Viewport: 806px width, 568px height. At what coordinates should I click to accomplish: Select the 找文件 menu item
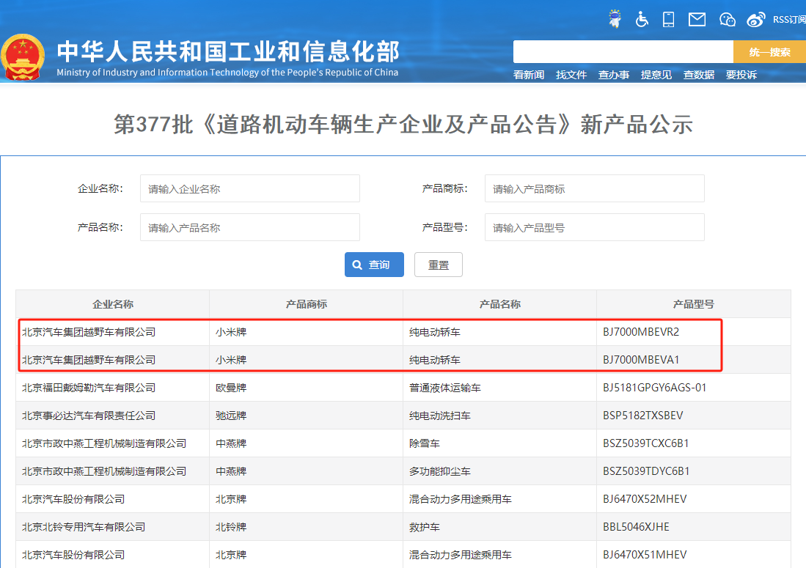click(x=571, y=75)
